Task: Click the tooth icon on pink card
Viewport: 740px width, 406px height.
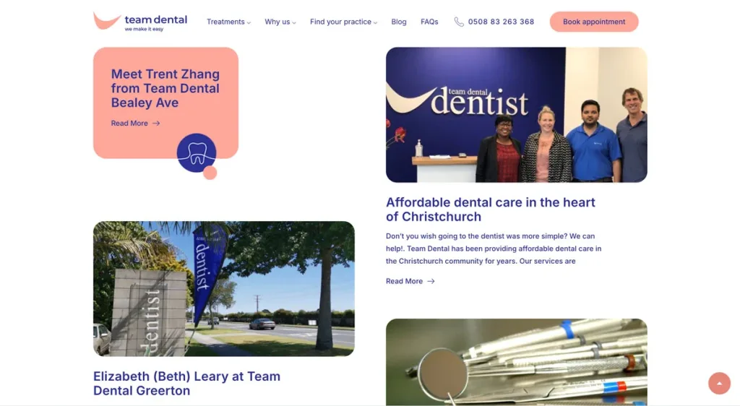Action: click(x=197, y=152)
